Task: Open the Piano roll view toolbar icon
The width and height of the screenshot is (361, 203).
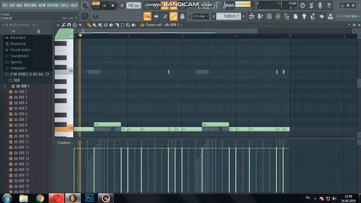Action: 261,16
